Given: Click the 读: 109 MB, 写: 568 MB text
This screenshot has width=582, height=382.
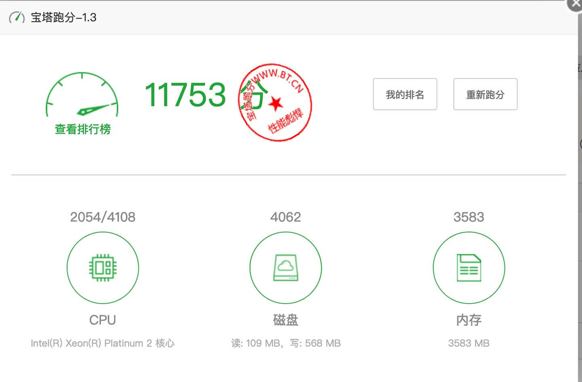Looking at the screenshot, I should (x=286, y=343).
